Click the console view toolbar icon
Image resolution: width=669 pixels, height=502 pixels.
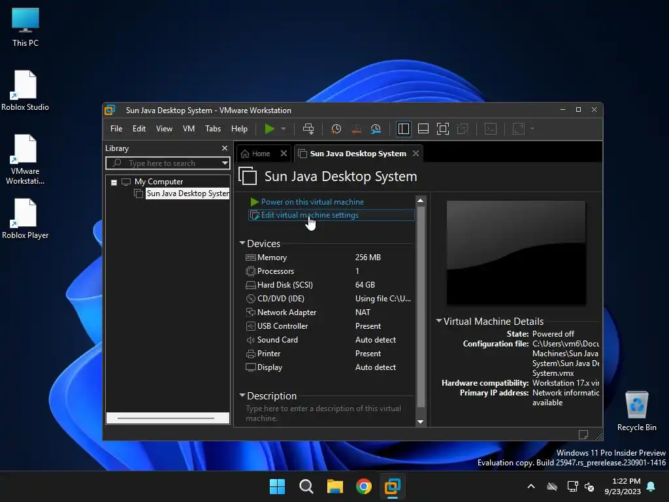tap(491, 129)
